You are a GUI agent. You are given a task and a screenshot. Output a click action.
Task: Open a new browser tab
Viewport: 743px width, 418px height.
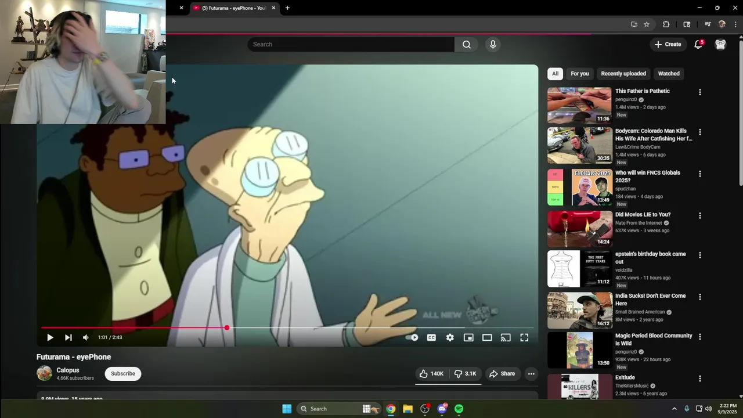tap(287, 8)
